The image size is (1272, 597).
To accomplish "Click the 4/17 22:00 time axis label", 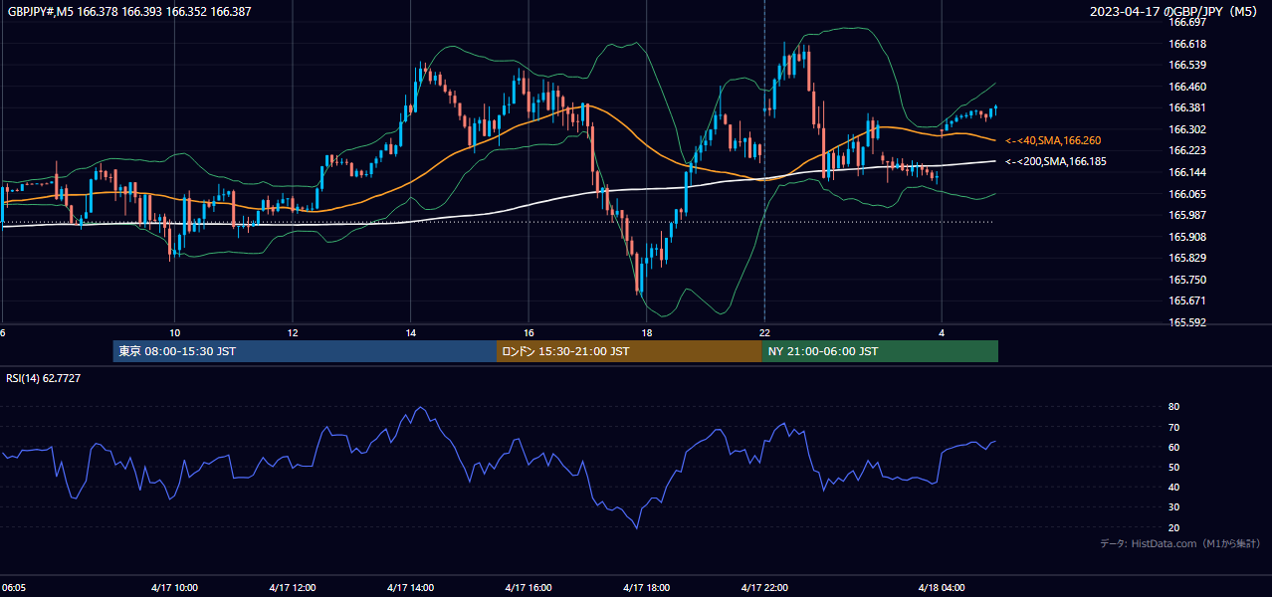I will [x=764, y=588].
